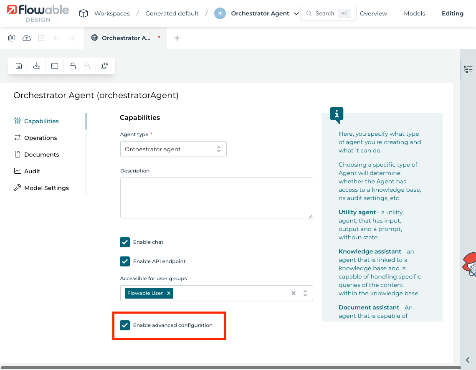Open the Orchestrator Agent breadcrumb dropdown
This screenshot has width=476, height=370.
pyautogui.click(x=296, y=13)
